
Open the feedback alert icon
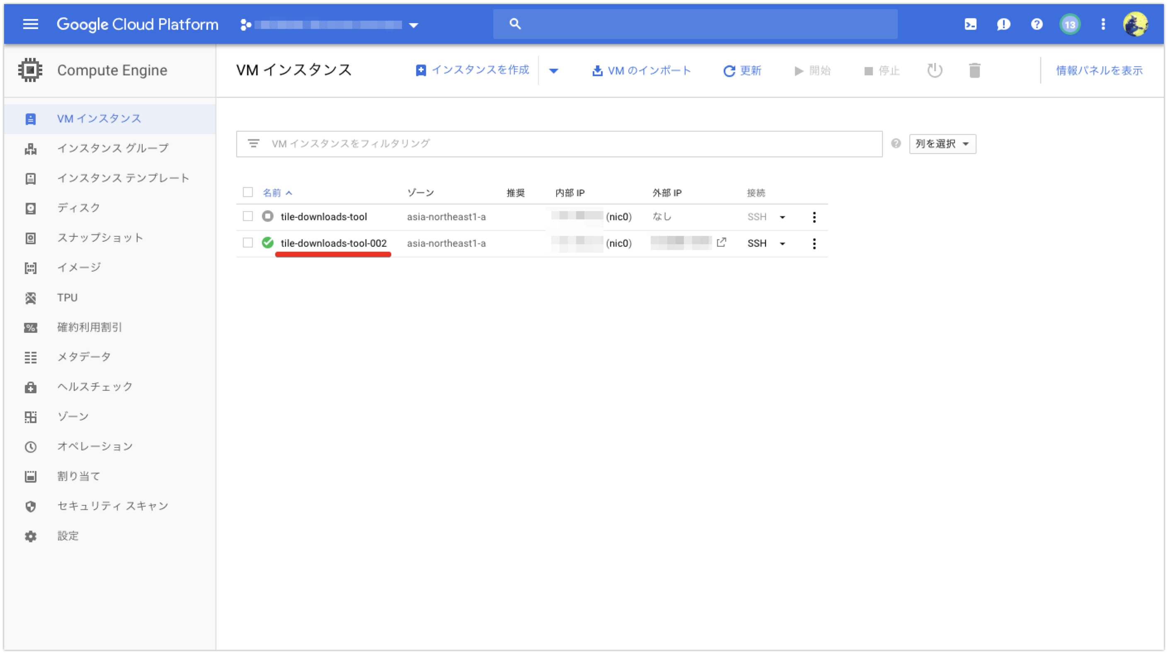pyautogui.click(x=1003, y=24)
